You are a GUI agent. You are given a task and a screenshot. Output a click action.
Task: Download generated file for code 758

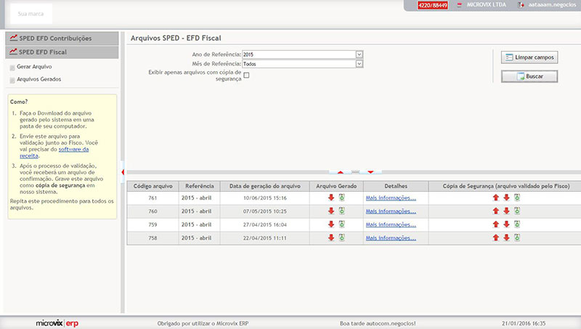pos(331,237)
